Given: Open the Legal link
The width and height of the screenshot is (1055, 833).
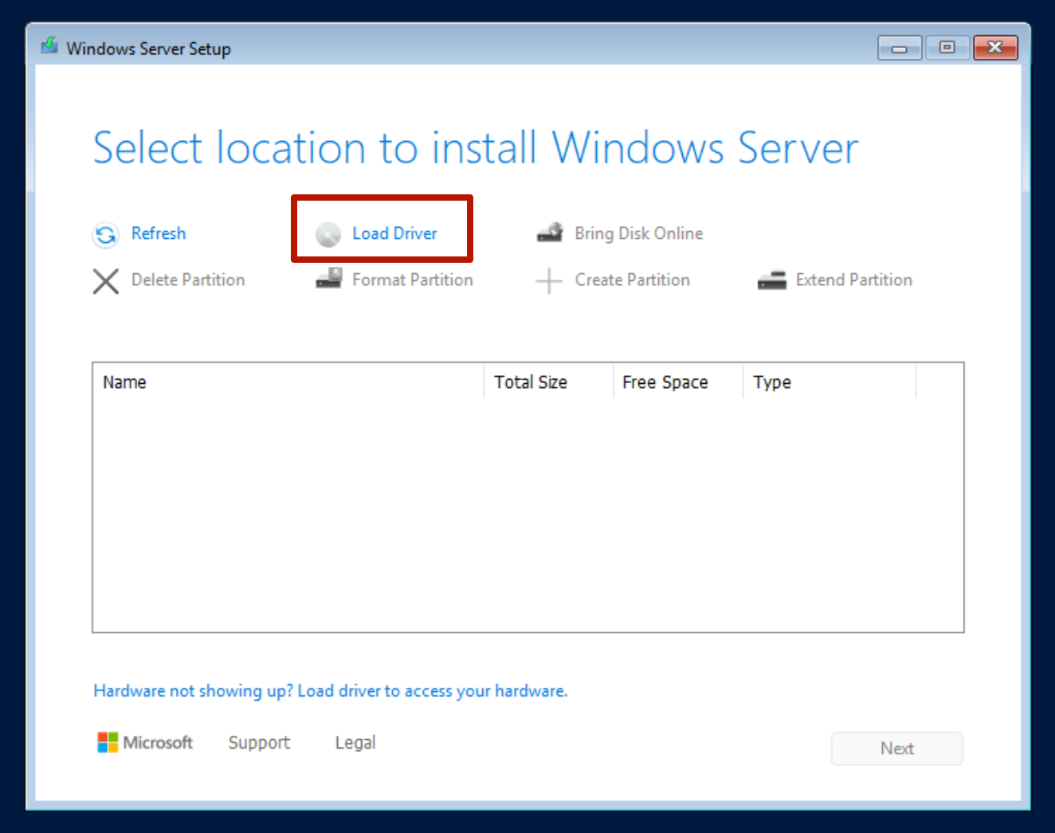Looking at the screenshot, I should 355,742.
